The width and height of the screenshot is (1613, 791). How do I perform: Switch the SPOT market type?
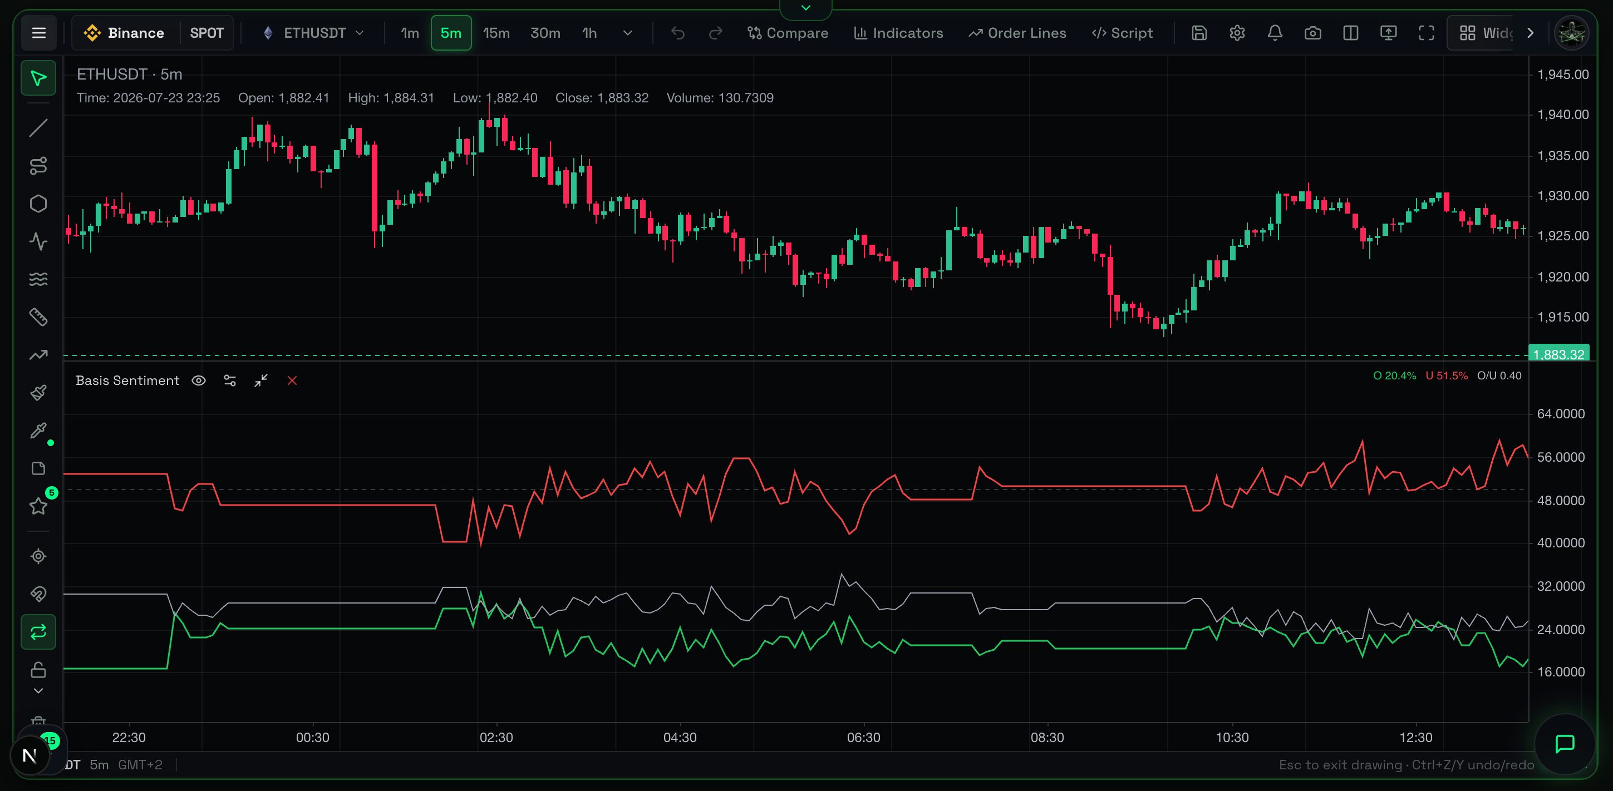click(x=206, y=33)
